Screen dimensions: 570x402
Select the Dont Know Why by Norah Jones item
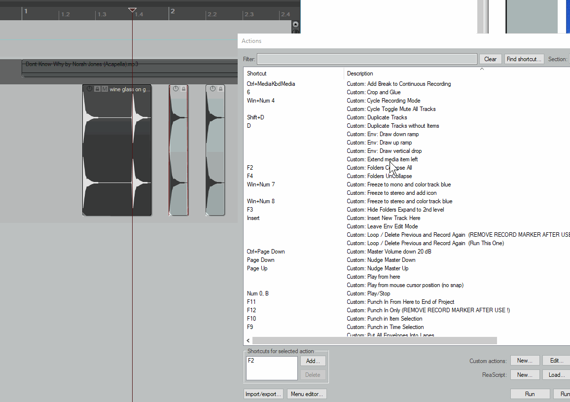point(130,69)
